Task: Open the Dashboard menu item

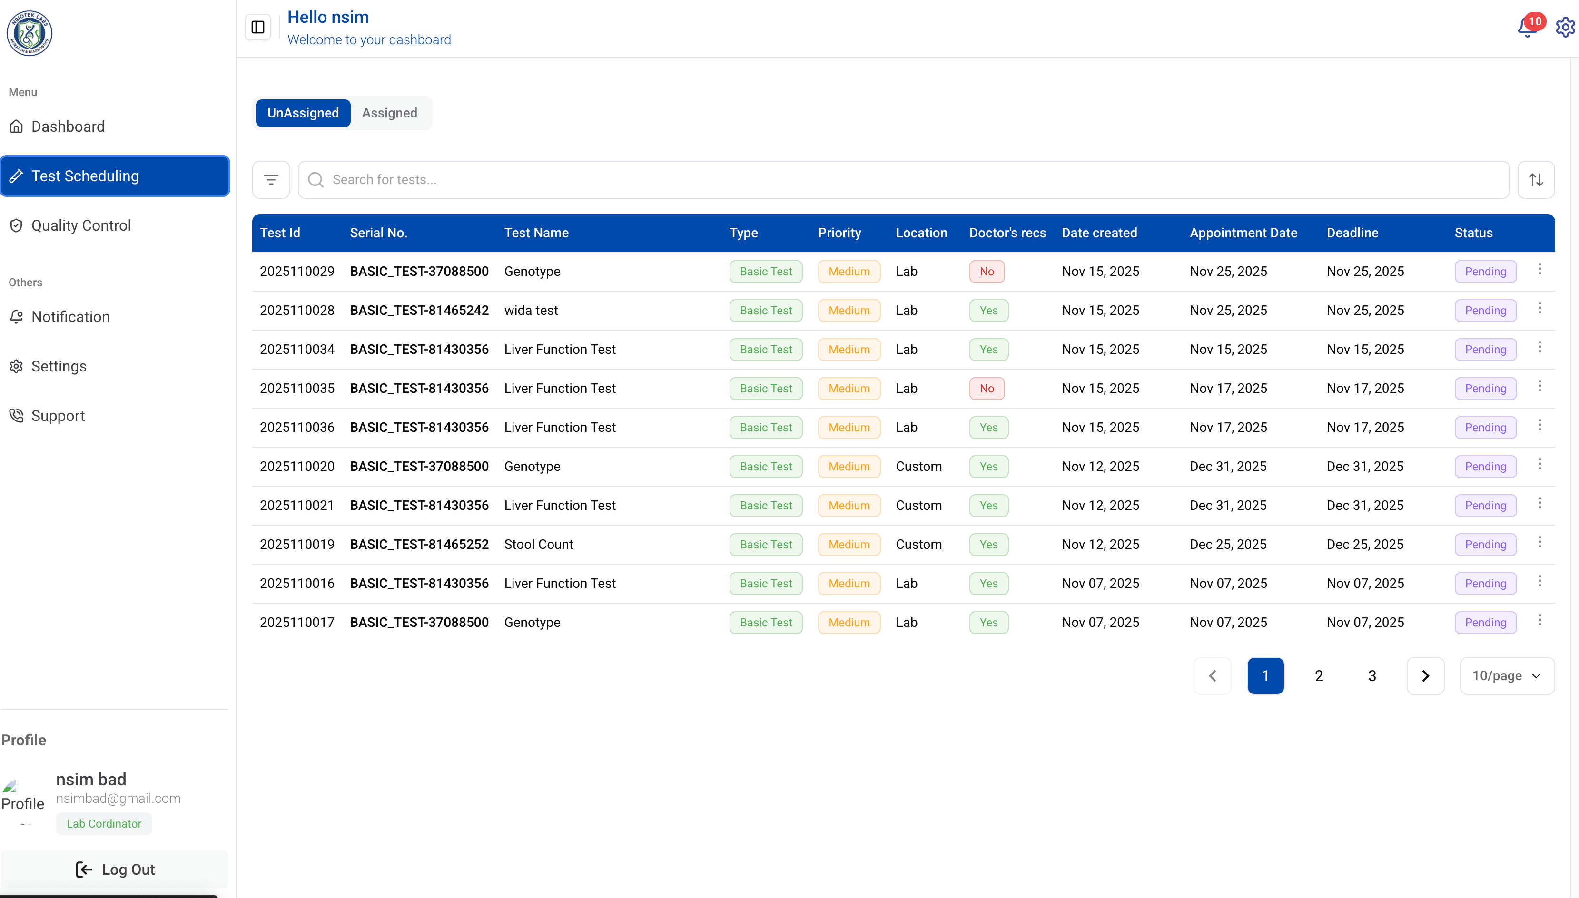Action: point(68,127)
